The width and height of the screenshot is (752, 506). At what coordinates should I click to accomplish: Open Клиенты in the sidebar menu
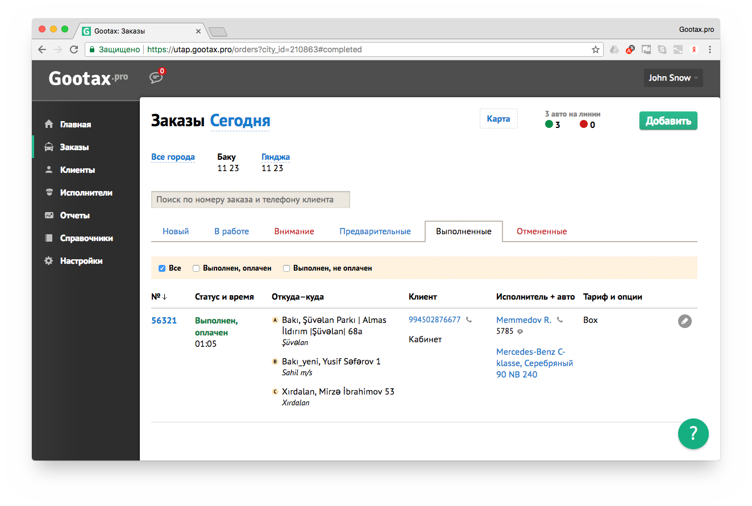tap(77, 170)
